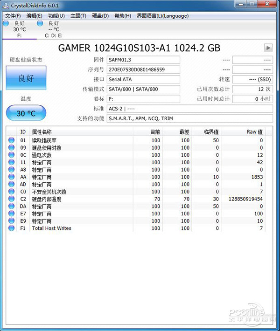Click status orb for attribute E9 row
The width and height of the screenshot is (280, 331).
coord(11,221)
